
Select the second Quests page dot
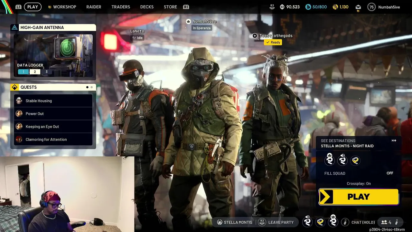[x=92, y=87]
